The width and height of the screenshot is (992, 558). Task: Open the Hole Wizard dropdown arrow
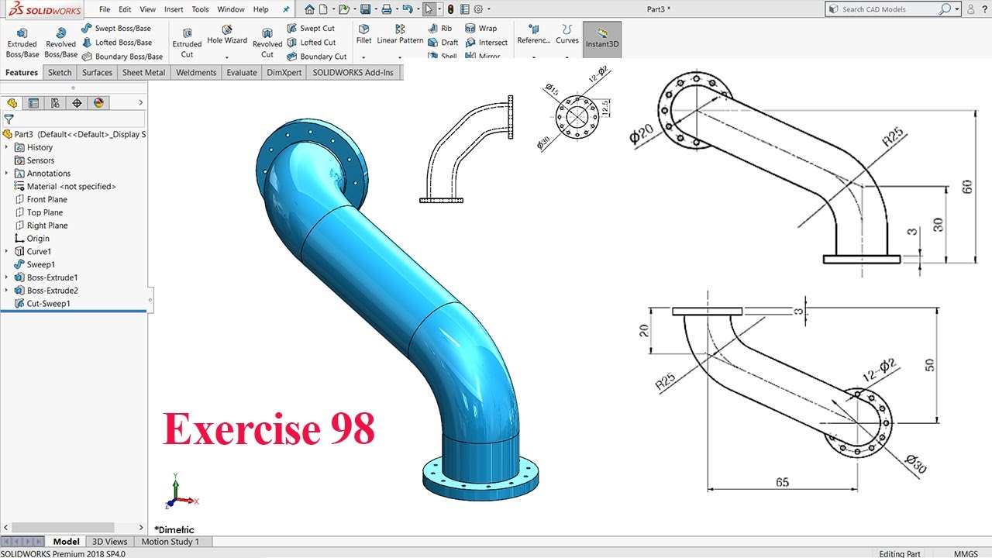227,57
